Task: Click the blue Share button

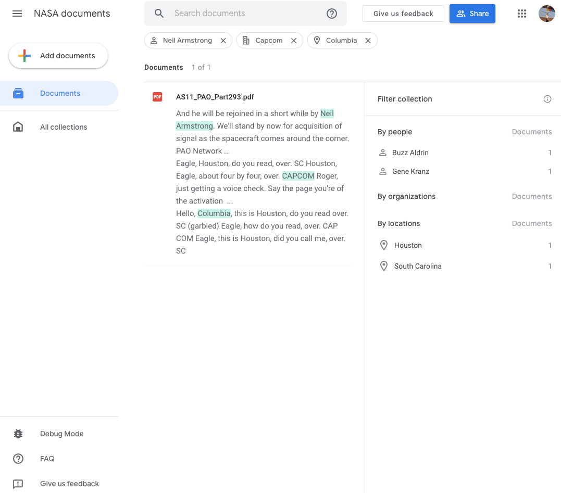Action: tap(472, 14)
